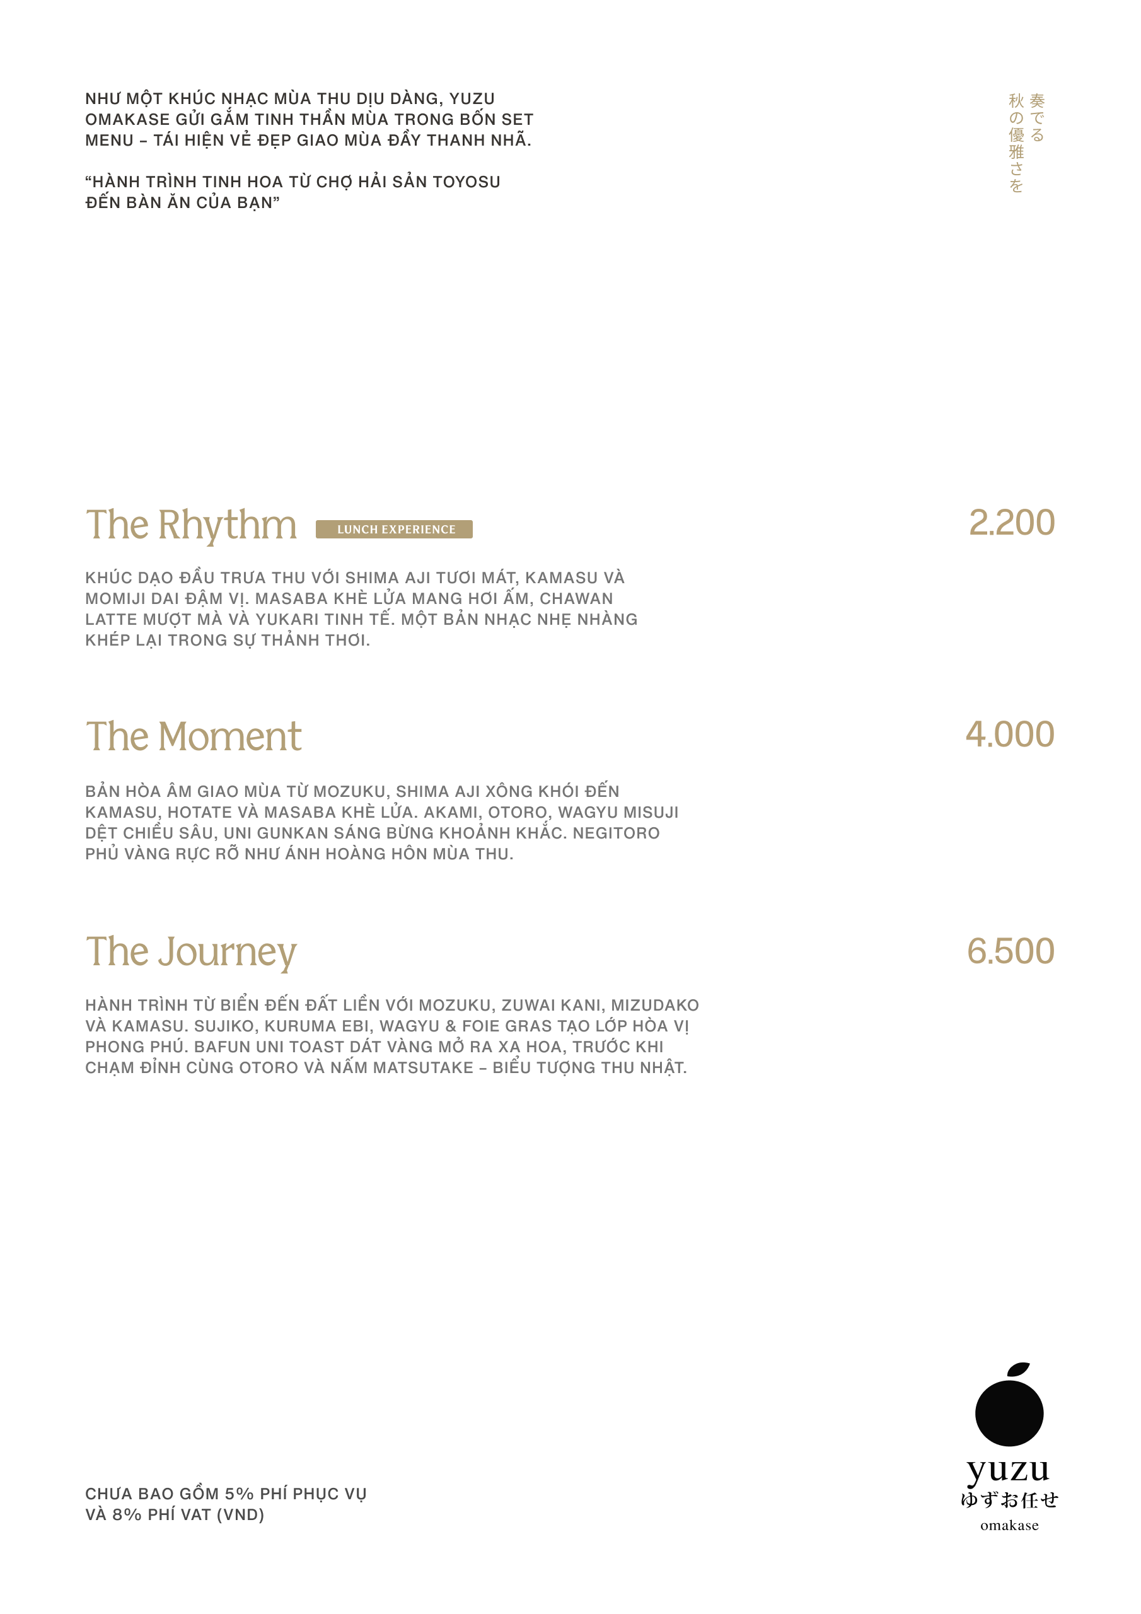This screenshot has height=1614, width=1141.
Task: Click the 6.500 price for The Journey
Action: tap(1011, 951)
